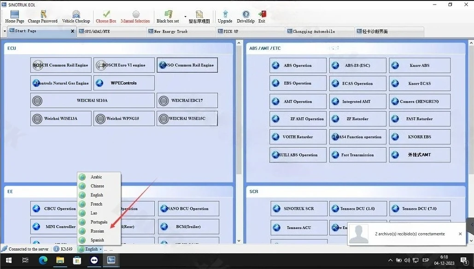
Task: Click Camera (HENGRUN) globe icon
Action: coord(395,102)
